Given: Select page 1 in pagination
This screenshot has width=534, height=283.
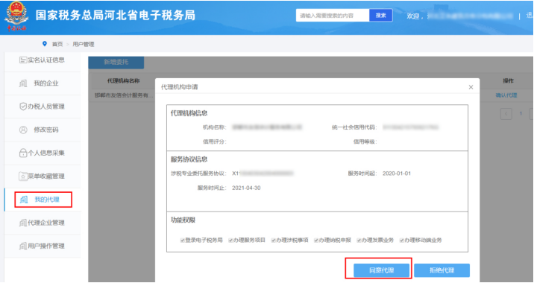Looking at the screenshot, I should tap(521, 114).
